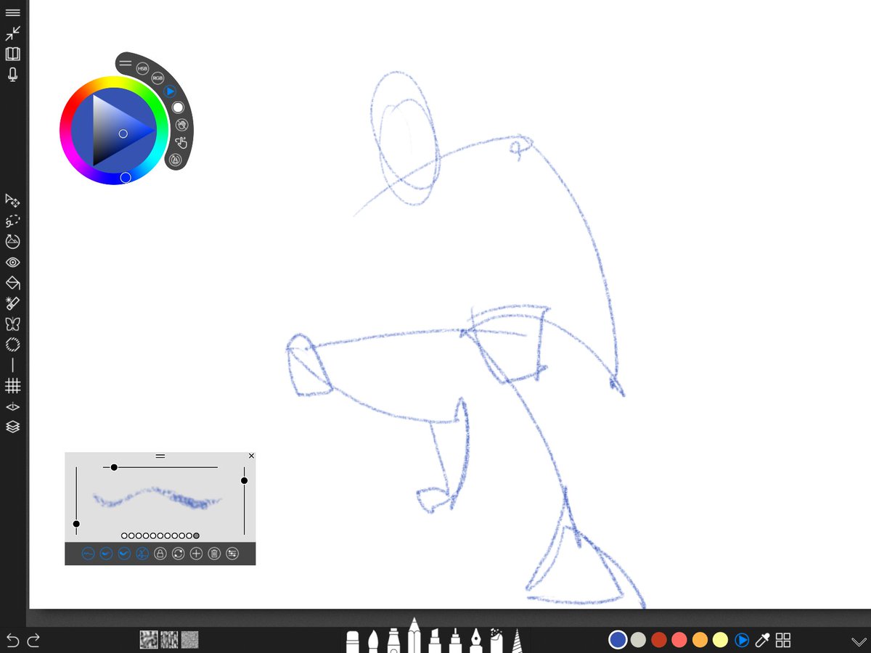This screenshot has height=653, width=871.
Task: Open the book reference icon
Action: click(x=13, y=54)
